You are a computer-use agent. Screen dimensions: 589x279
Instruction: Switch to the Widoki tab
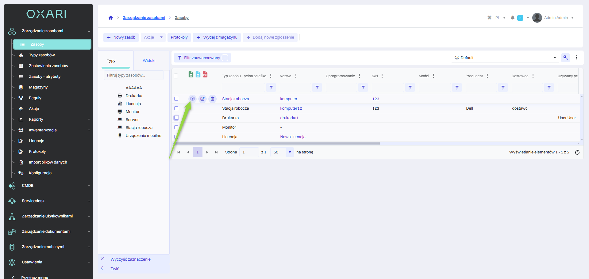tap(149, 61)
